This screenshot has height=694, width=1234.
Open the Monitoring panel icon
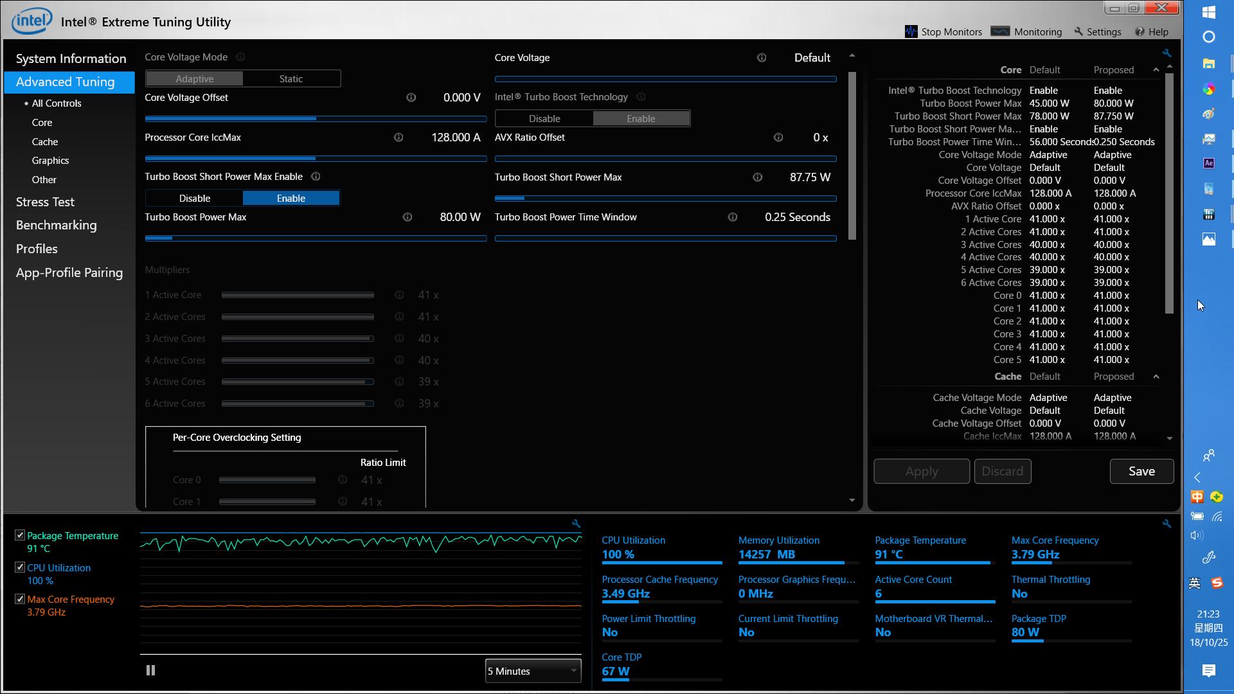1000,31
